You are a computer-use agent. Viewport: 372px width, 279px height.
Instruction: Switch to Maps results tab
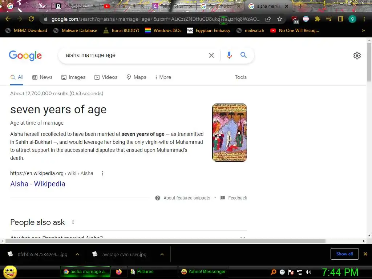pyautogui.click(x=136, y=77)
